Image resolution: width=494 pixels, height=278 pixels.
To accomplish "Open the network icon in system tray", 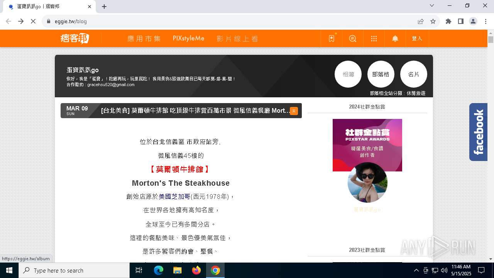I will tap(435, 270).
